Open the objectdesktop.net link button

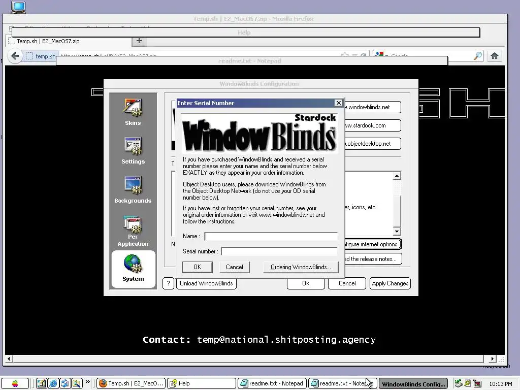373,144
